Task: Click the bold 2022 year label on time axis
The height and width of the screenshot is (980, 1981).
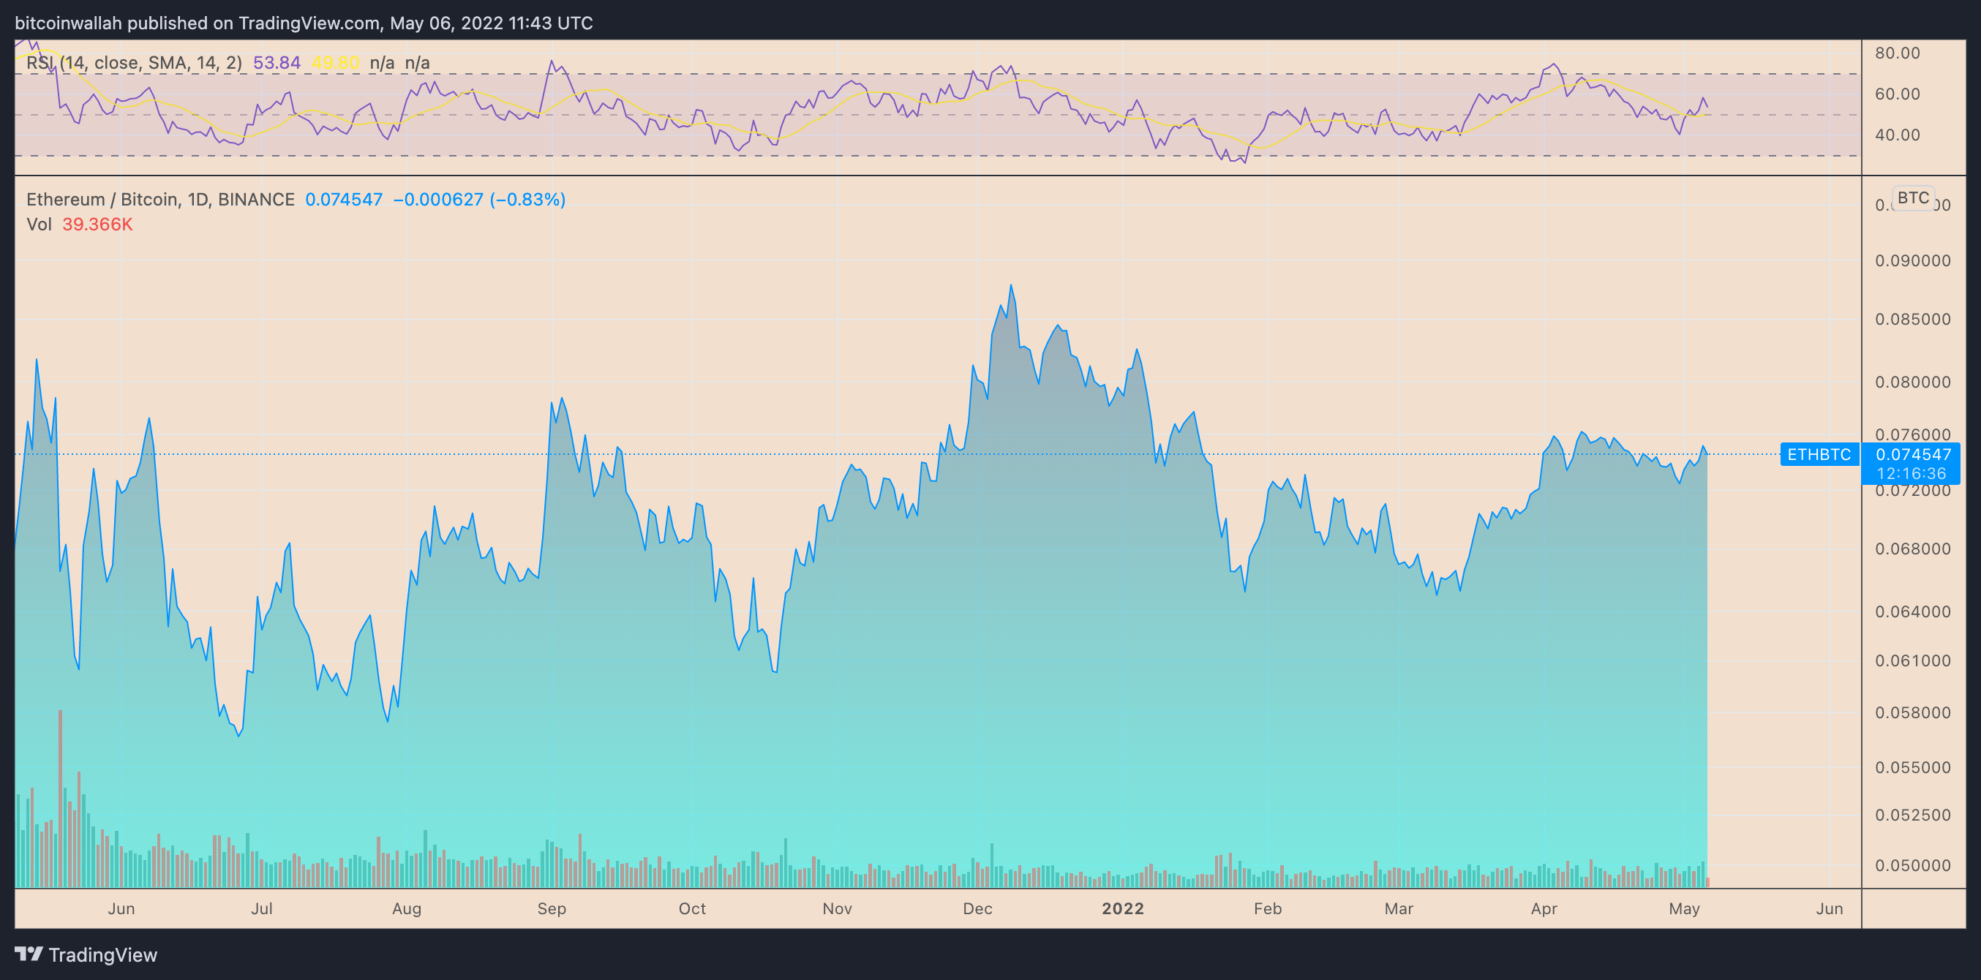Action: (1123, 908)
